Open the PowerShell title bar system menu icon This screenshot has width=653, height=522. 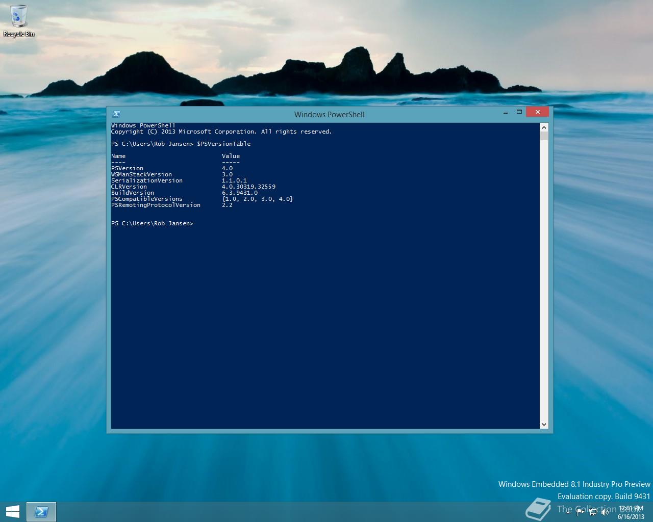point(116,114)
